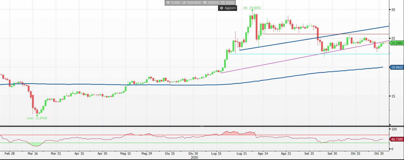Grab the divider between price and RSI panels
The height and width of the screenshot is (160, 404).
[202, 126]
